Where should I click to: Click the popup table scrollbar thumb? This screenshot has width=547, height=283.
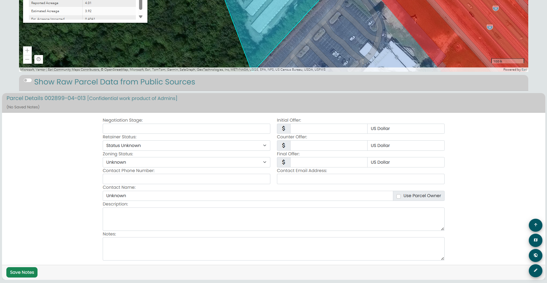(x=141, y=5)
